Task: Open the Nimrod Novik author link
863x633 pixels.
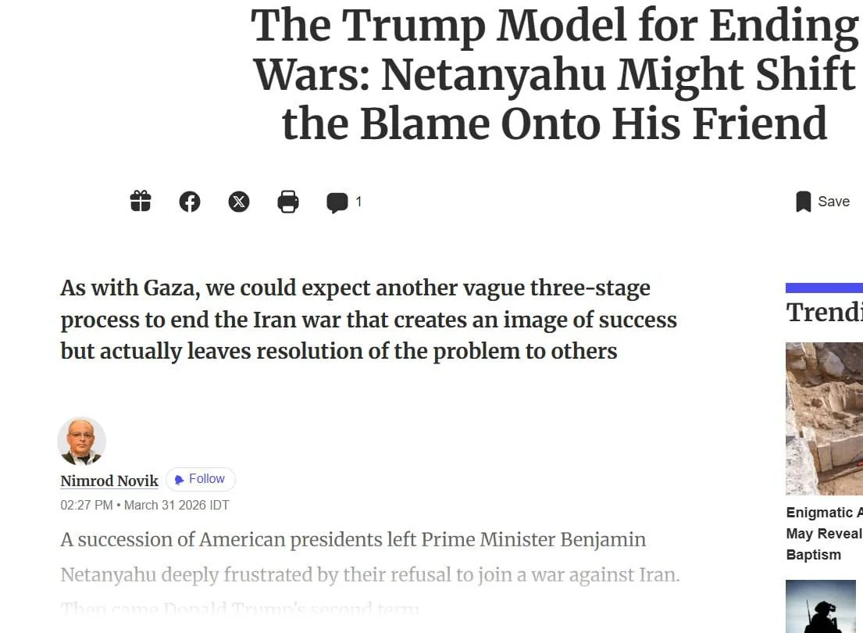Action: coord(109,481)
